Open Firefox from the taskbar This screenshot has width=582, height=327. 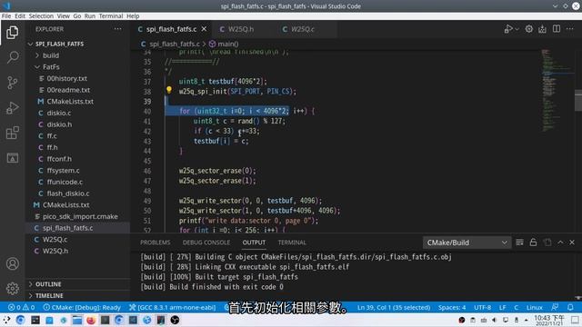click(91, 320)
